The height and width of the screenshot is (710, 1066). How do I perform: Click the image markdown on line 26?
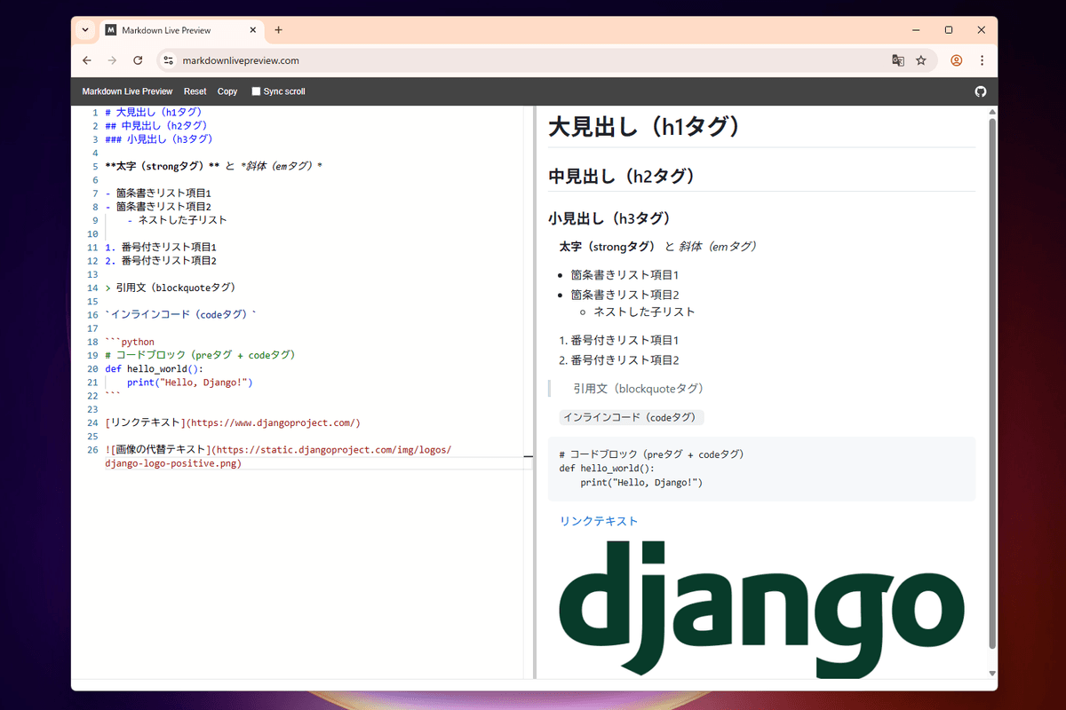(x=278, y=456)
